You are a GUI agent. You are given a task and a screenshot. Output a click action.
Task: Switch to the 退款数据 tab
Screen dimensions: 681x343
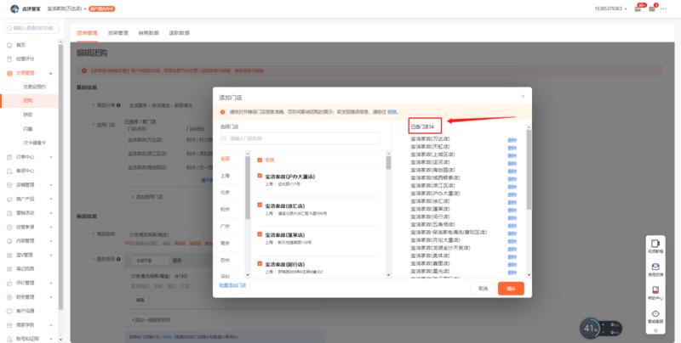[x=180, y=33]
